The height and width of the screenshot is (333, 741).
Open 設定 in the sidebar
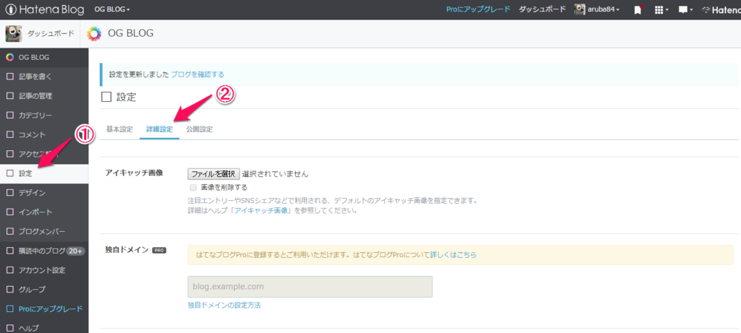[44, 173]
